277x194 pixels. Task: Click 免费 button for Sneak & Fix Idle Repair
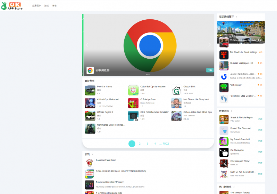[260, 119]
